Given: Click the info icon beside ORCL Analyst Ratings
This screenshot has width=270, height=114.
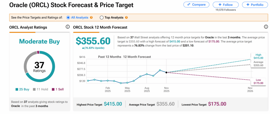Looking at the screenshot, I should click(67, 27).
